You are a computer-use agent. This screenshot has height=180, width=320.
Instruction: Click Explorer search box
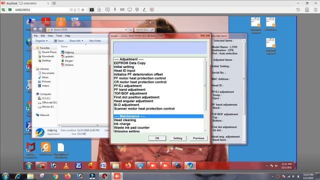point(144,30)
